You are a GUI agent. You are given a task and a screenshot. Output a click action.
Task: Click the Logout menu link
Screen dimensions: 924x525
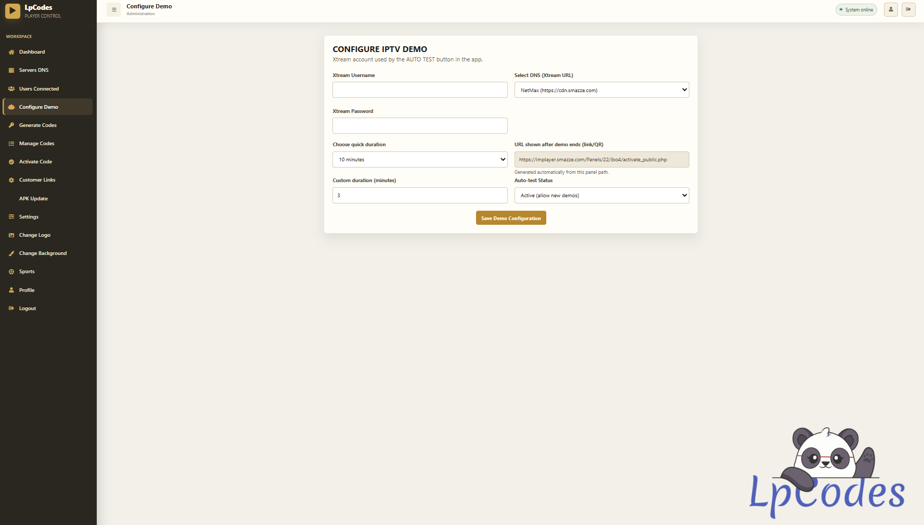click(x=48, y=309)
